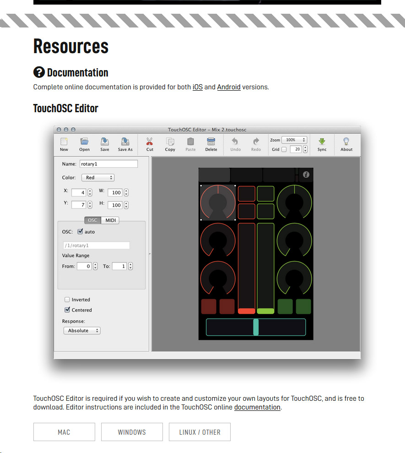Toggle the Grid checkbox in toolbar
Viewport: 405px width, 453px height.
(284, 149)
